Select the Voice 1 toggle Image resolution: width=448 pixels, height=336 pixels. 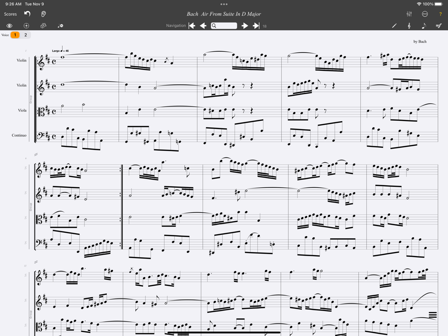pos(16,35)
